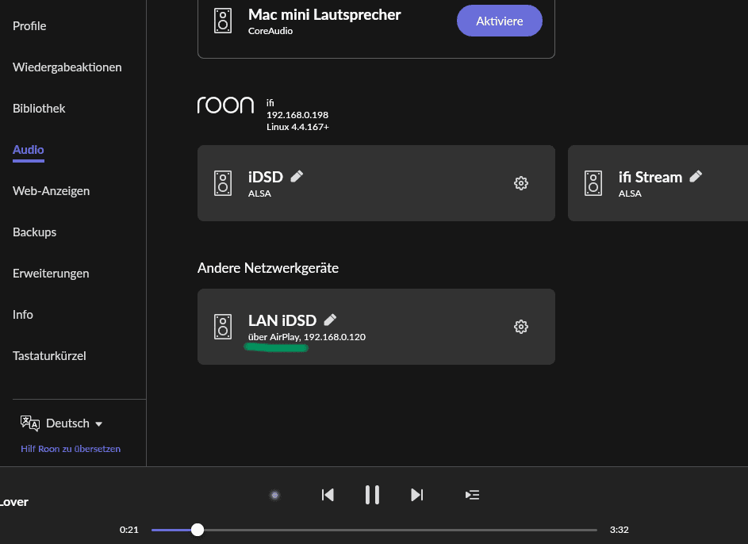Open the playback queue
The width and height of the screenshot is (748, 544).
[x=472, y=495]
